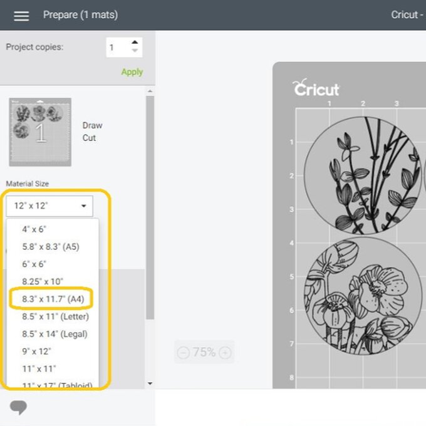Decrease project copies with down arrow

135,52
